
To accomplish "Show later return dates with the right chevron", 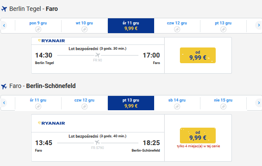I will (x=259, y=103).
